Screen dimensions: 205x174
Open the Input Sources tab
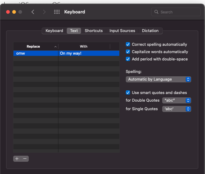(122, 31)
